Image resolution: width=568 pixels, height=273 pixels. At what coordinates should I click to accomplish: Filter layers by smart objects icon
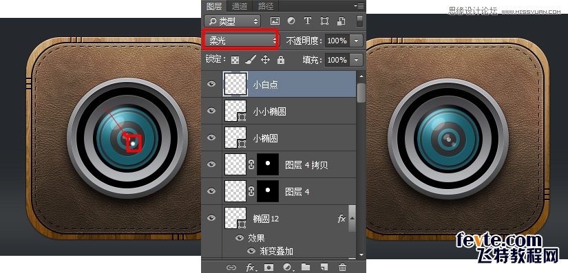pyautogui.click(x=341, y=21)
